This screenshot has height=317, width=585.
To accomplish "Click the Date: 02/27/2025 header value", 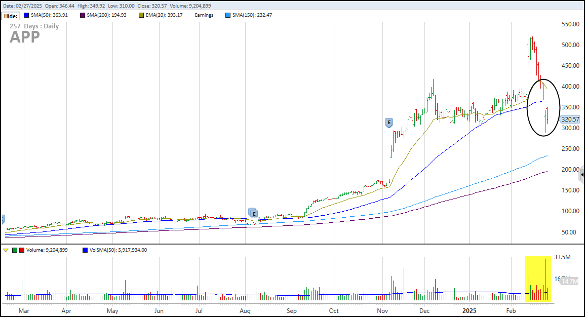I will click(x=22, y=6).
